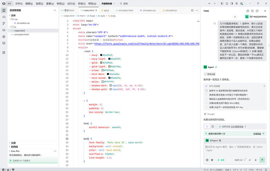The height and width of the screenshot is (171, 270).
Task: Click the scroll-up arrow button above the message
Action: click(x=235, y=17)
